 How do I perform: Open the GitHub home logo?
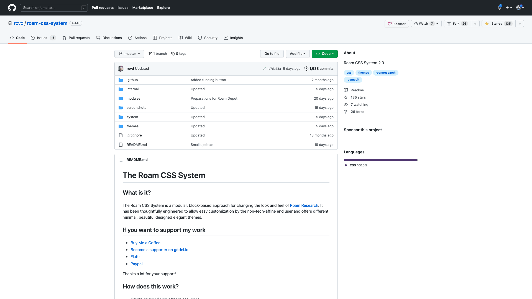12,8
